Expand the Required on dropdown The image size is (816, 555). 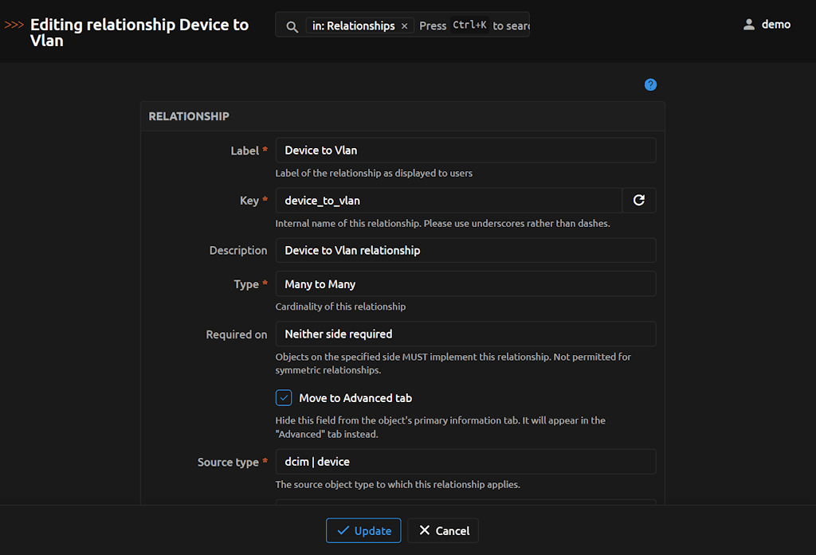465,334
